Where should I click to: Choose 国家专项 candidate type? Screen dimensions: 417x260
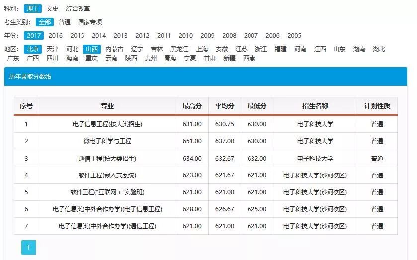pyautogui.click(x=90, y=22)
